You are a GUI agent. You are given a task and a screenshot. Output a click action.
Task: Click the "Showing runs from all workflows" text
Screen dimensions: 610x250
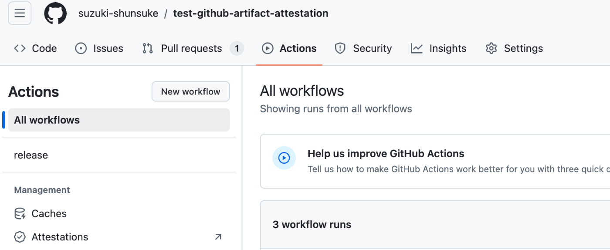336,108
